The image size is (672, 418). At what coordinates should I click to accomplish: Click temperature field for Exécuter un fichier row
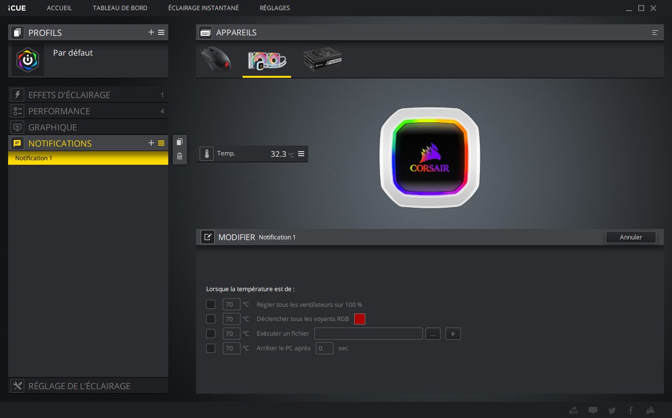coord(231,334)
